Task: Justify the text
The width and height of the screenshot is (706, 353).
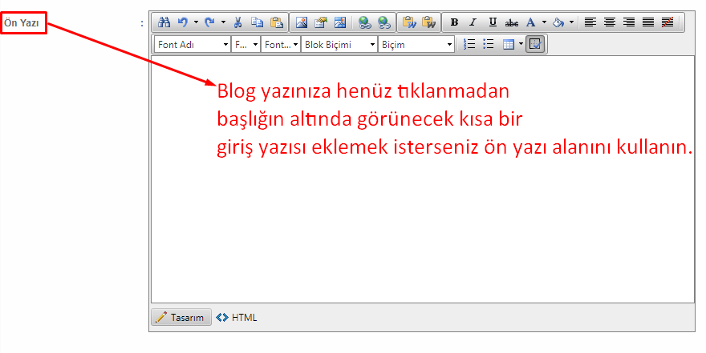Action: click(x=648, y=22)
